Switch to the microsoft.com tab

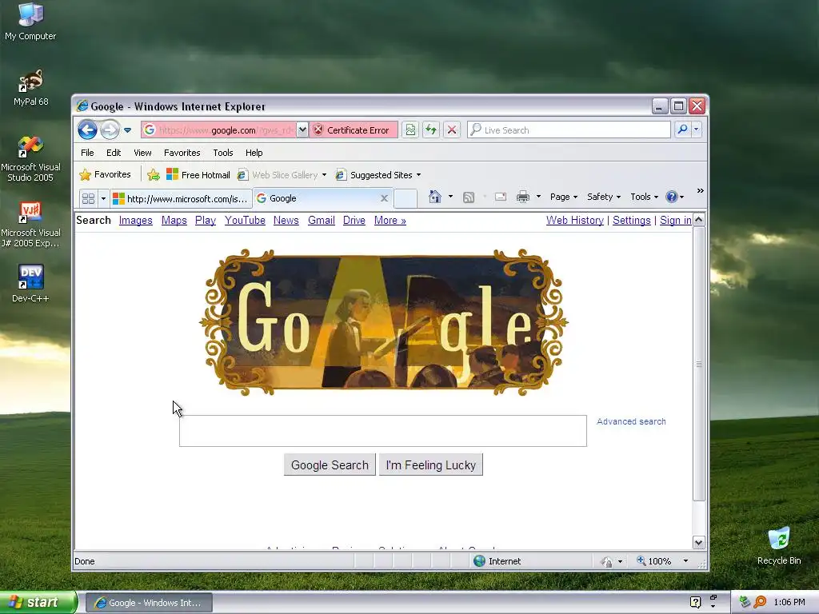181,198
